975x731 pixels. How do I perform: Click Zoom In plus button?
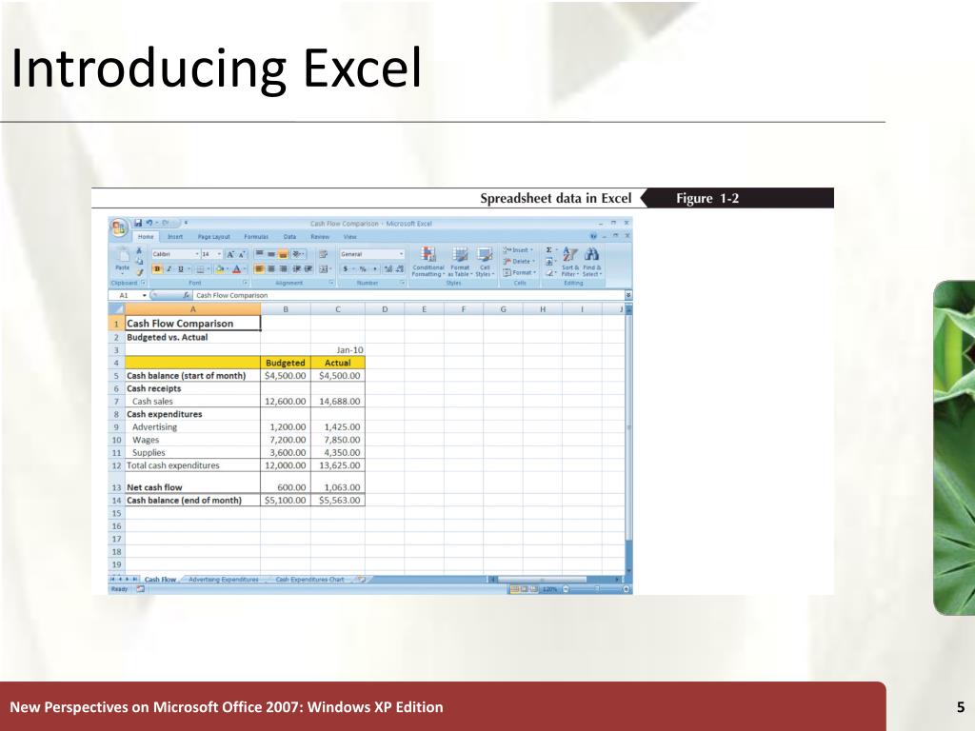coord(626,588)
